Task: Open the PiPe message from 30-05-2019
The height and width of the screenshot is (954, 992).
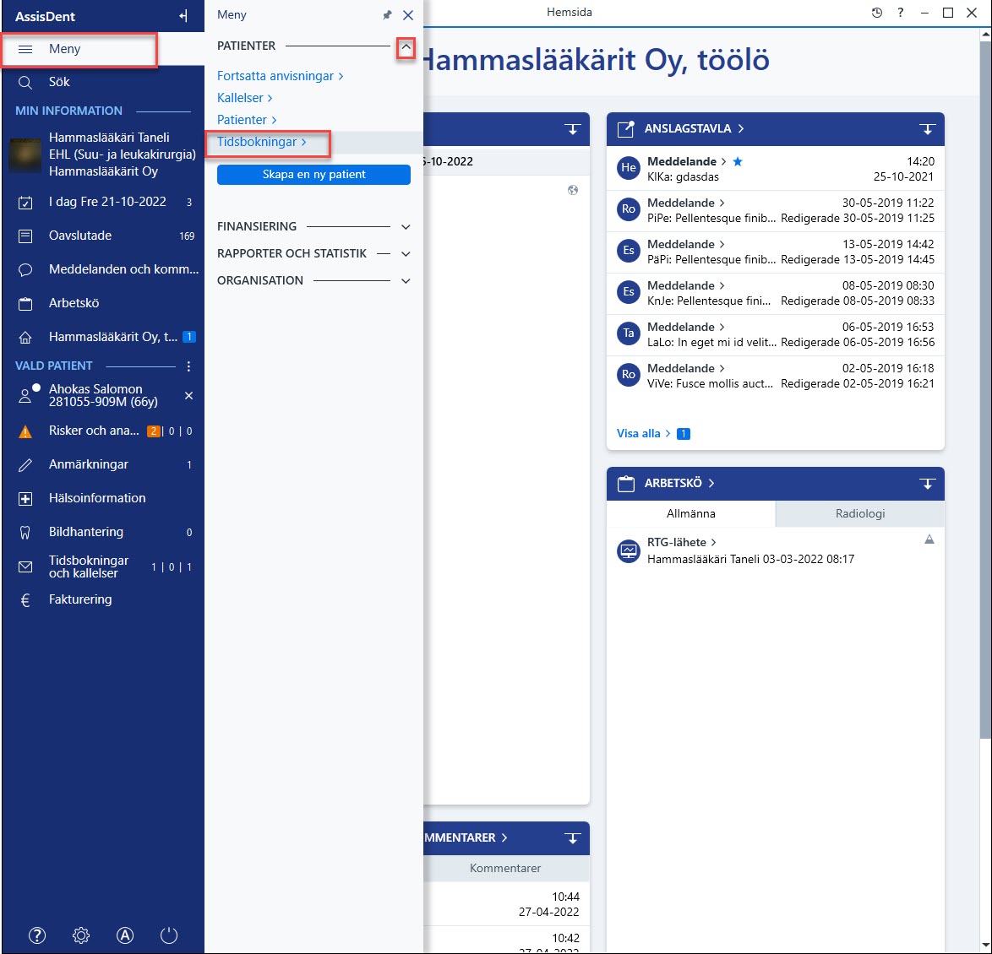Action: (x=775, y=210)
